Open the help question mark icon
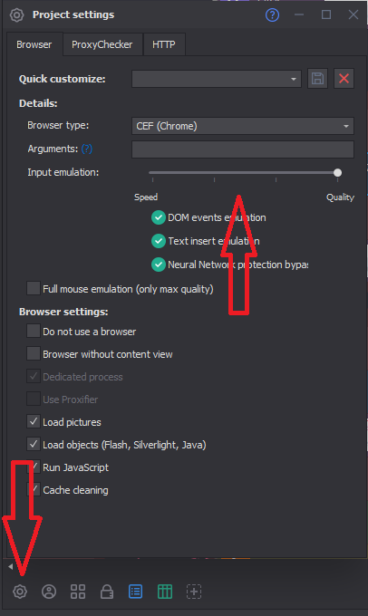The height and width of the screenshot is (616, 368). 272,14
